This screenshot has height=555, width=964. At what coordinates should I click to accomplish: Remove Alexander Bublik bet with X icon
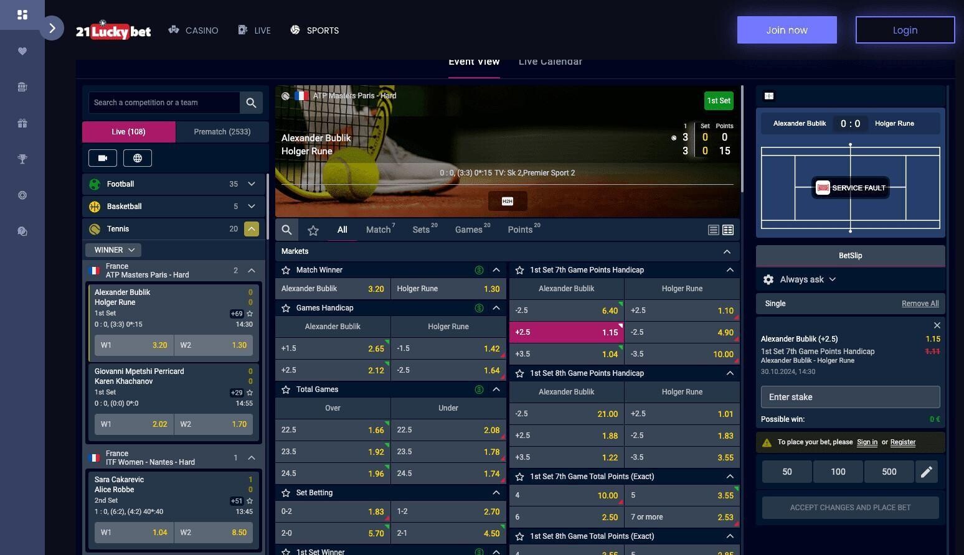(x=937, y=325)
